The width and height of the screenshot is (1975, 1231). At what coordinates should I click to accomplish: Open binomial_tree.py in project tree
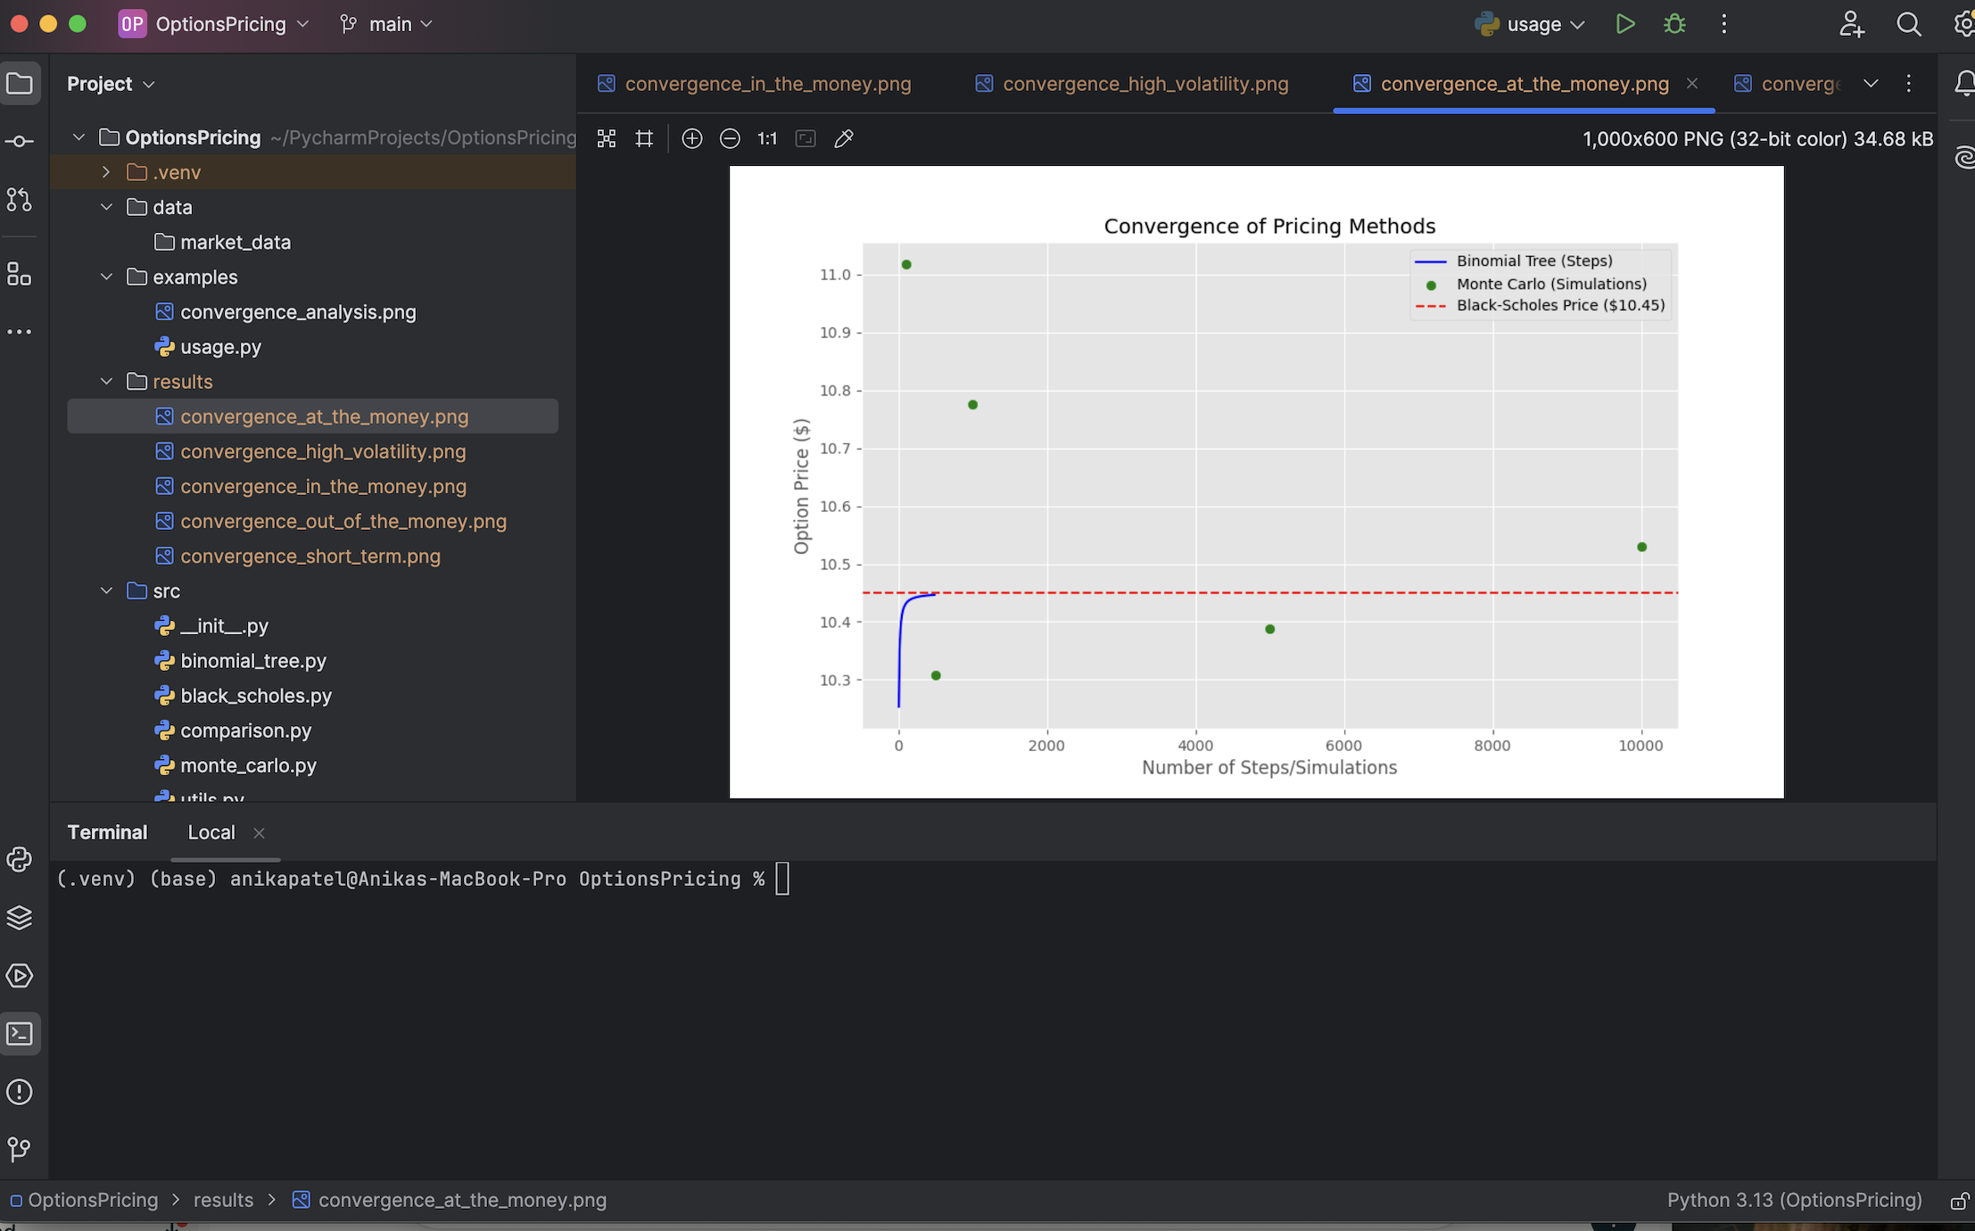(253, 661)
